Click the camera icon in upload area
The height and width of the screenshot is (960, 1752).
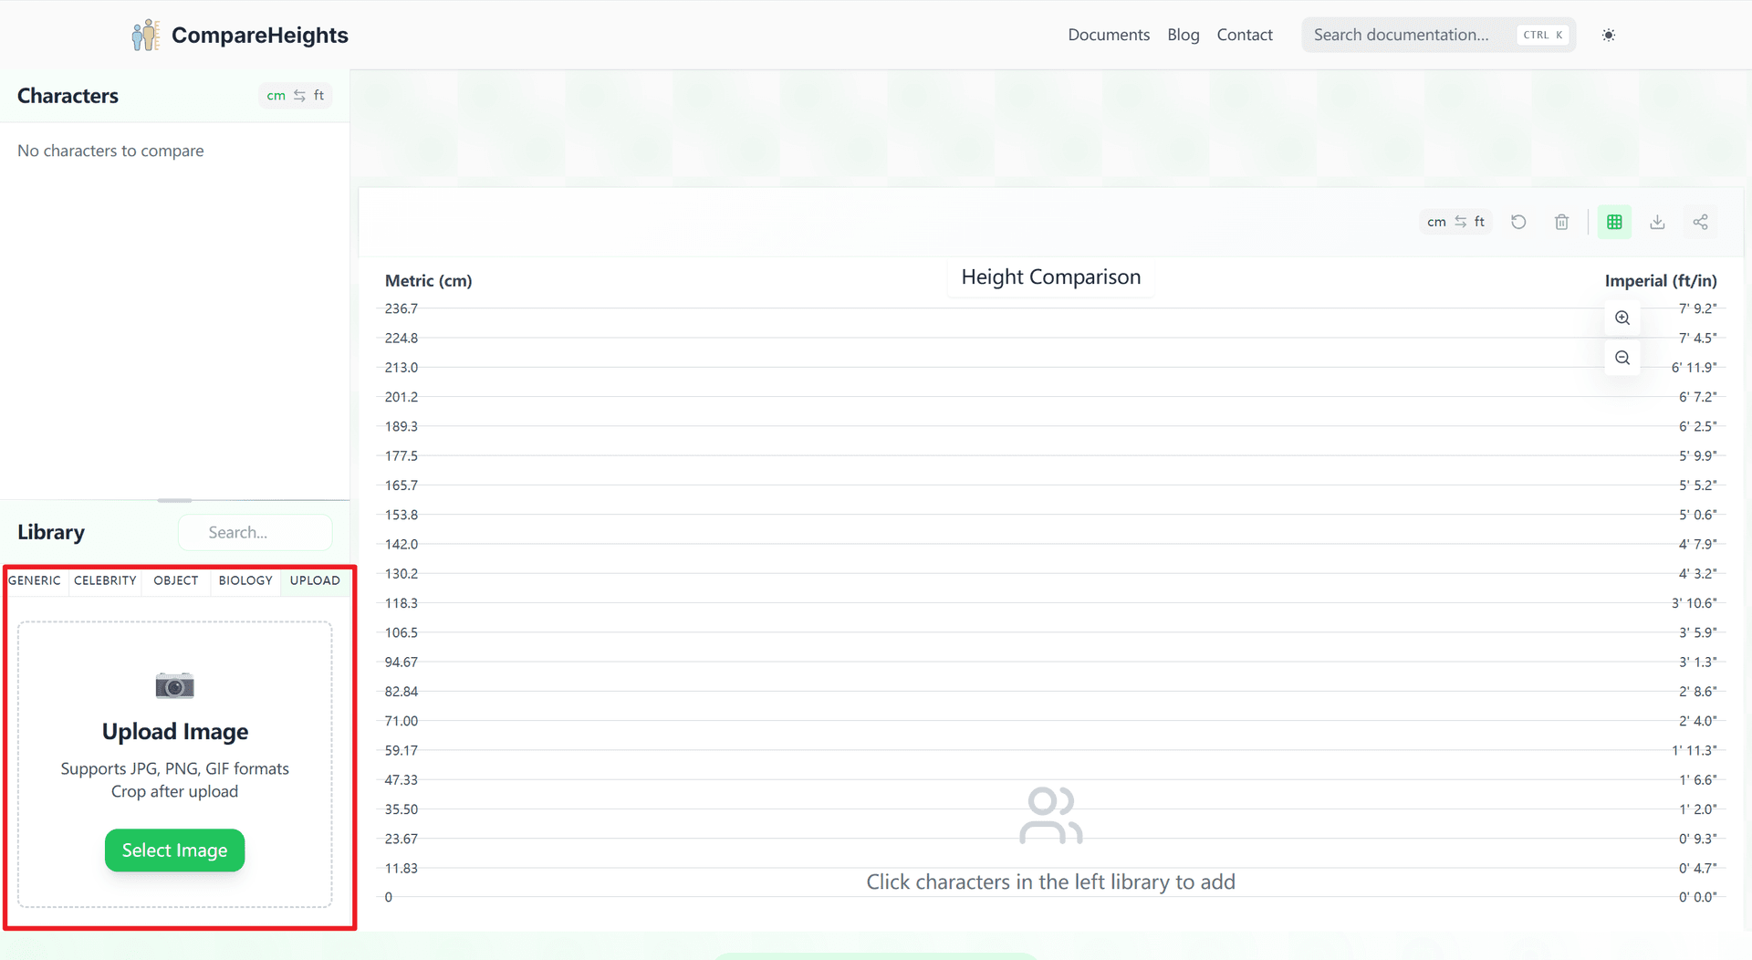click(x=174, y=685)
